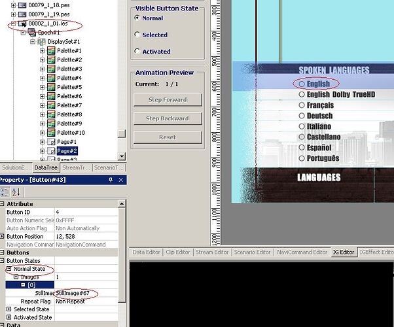Viewport: 394px width, 327px height.
Task: Switch property grid to categorized view
Action: point(5,192)
